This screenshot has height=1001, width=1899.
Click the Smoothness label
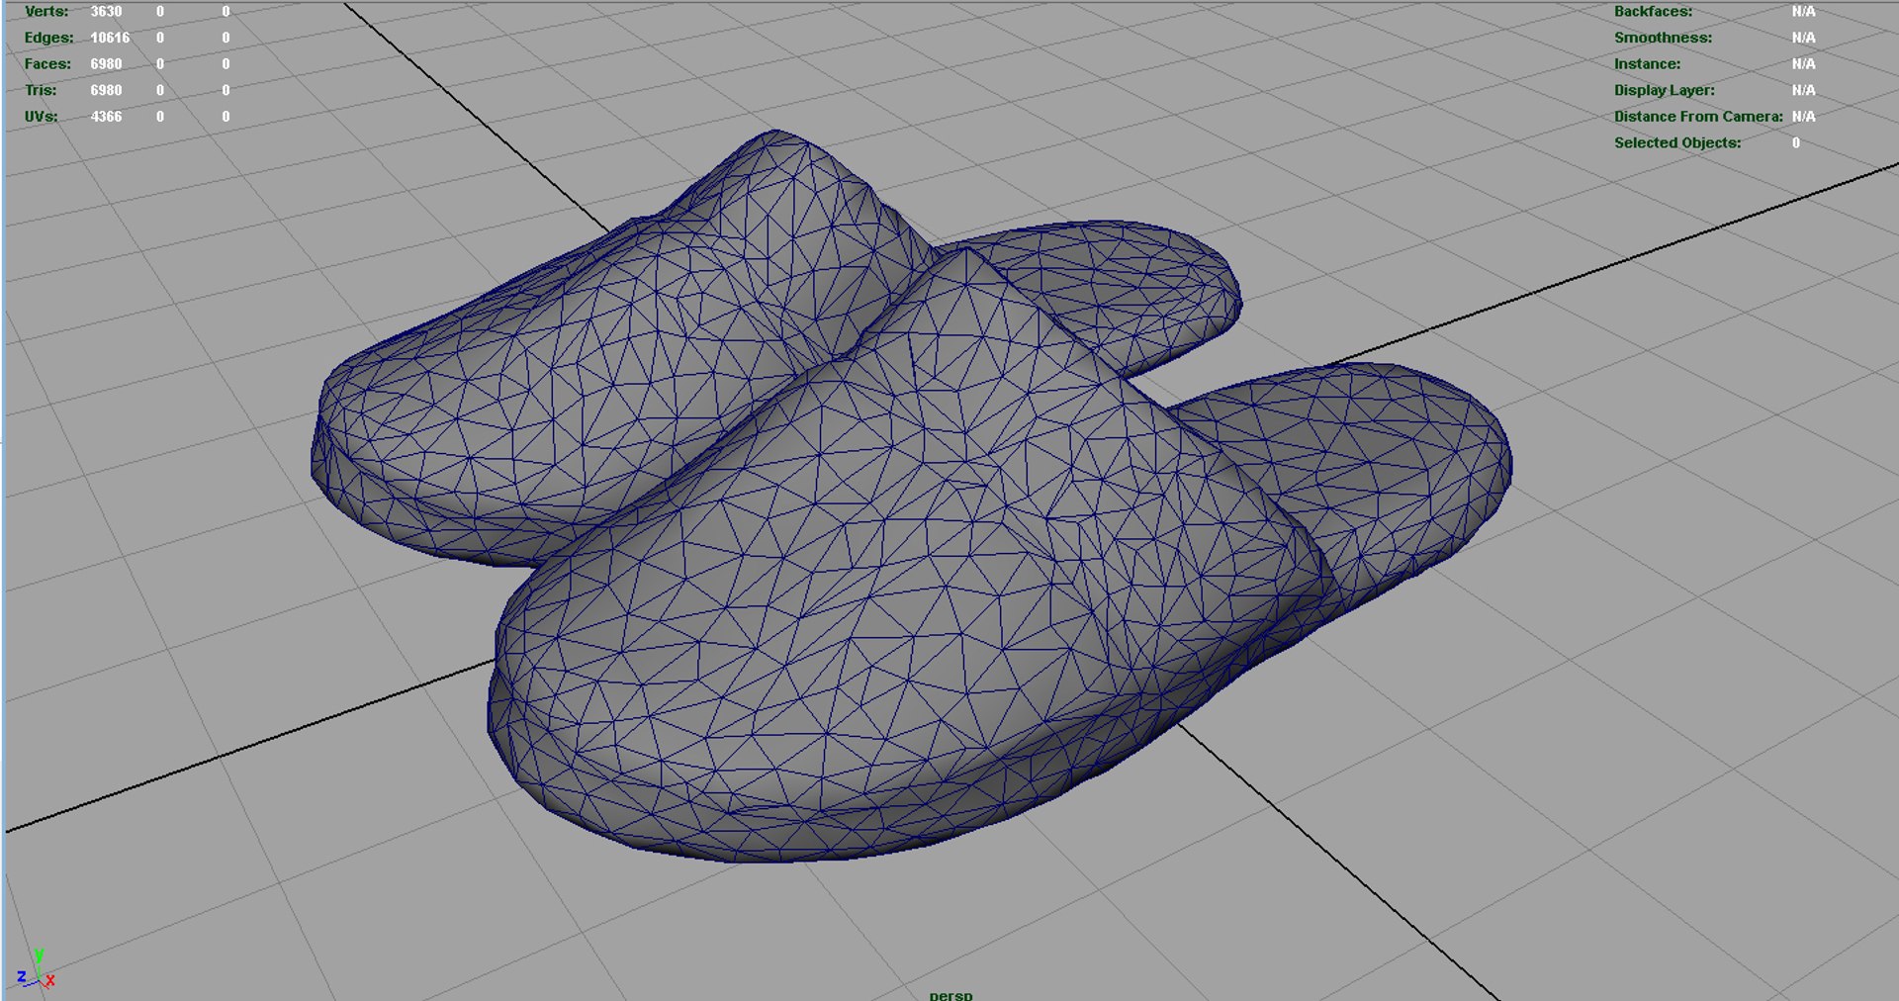[x=1663, y=38]
